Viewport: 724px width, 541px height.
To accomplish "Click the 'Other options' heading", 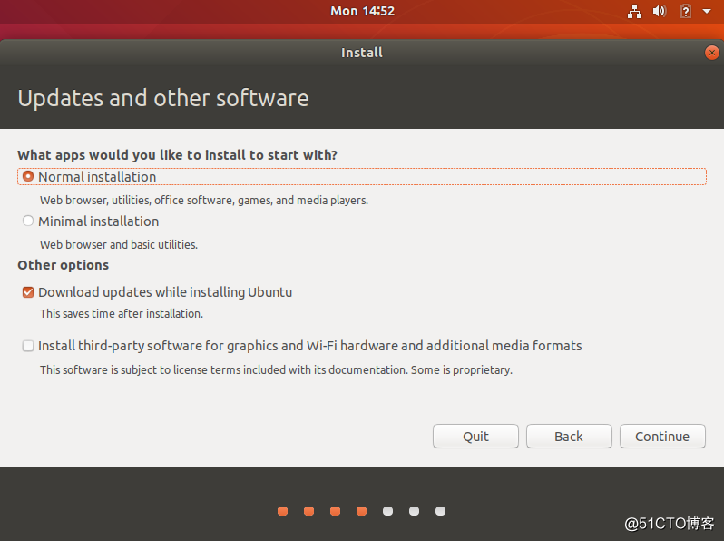I will [64, 265].
